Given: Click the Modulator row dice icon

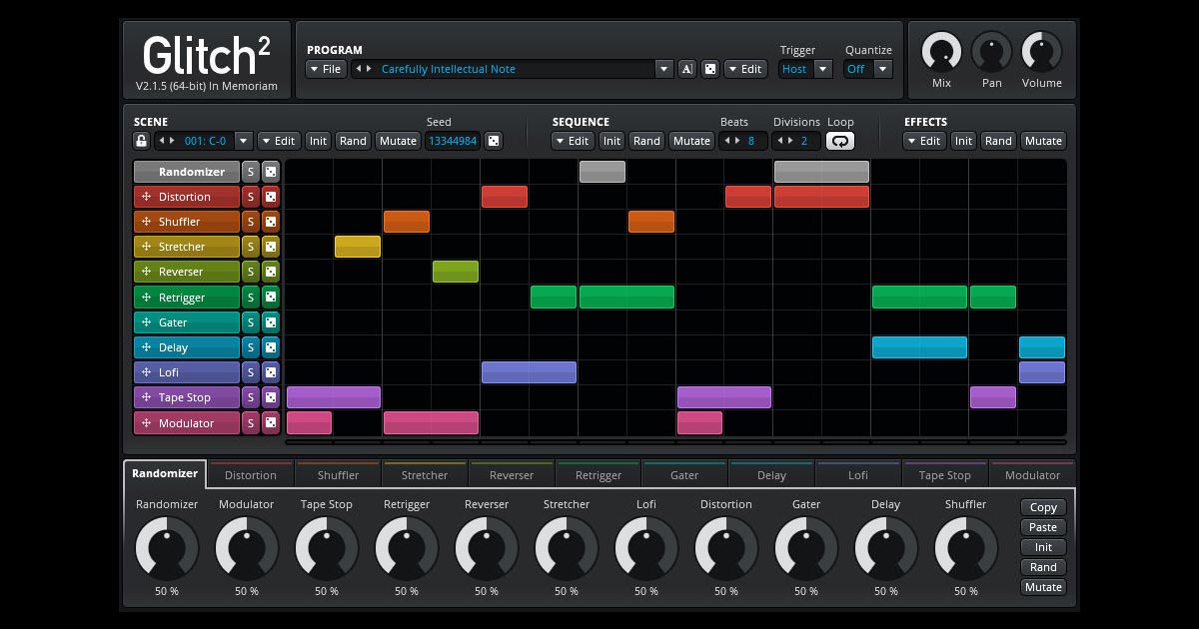Looking at the screenshot, I should pyautogui.click(x=271, y=423).
